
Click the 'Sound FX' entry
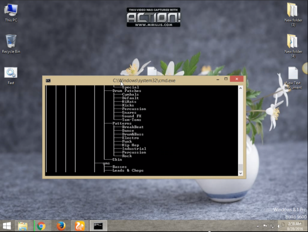click(132, 116)
